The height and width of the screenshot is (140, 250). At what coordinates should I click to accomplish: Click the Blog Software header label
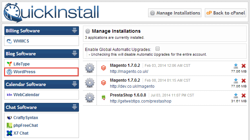[x=21, y=54]
